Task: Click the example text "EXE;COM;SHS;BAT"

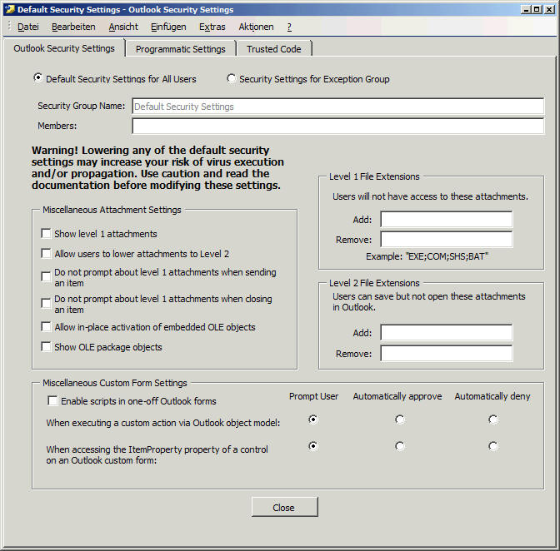Action: click(447, 256)
